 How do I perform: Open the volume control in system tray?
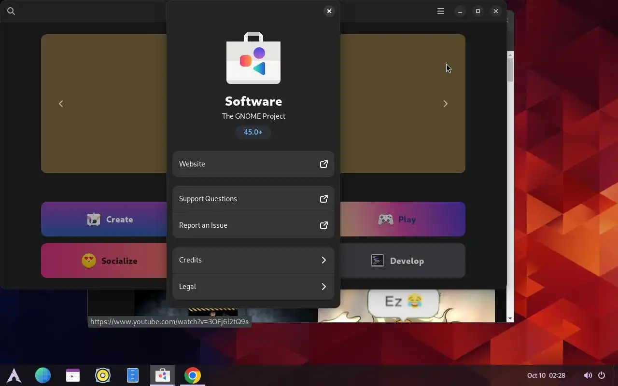pyautogui.click(x=588, y=375)
